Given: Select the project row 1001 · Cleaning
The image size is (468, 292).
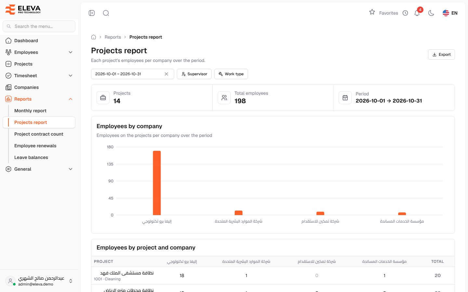Looking at the screenshot, I should (273, 275).
